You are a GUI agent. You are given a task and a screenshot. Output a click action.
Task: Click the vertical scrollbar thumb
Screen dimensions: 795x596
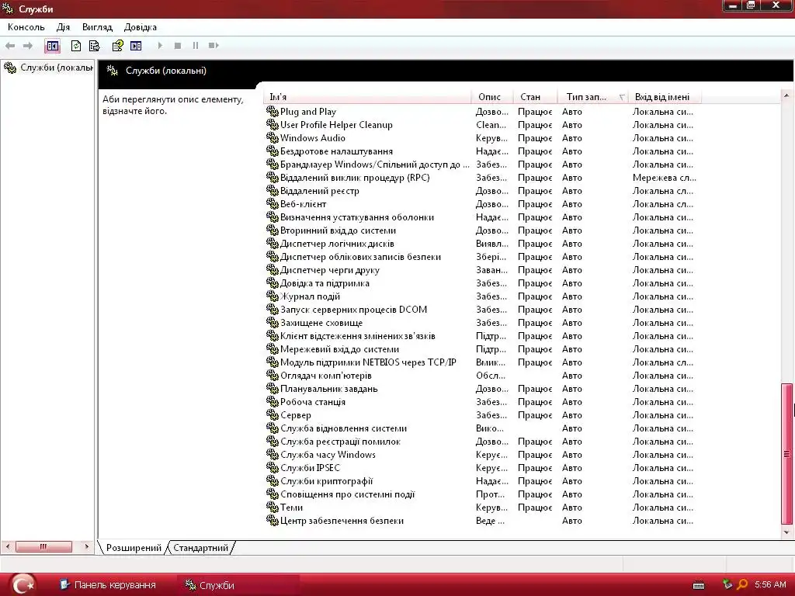click(x=787, y=454)
